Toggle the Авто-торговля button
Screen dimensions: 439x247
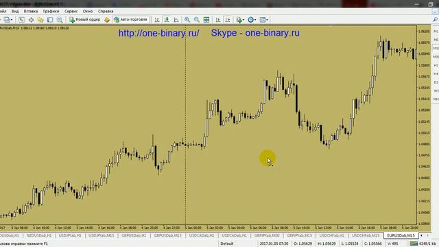point(130,20)
